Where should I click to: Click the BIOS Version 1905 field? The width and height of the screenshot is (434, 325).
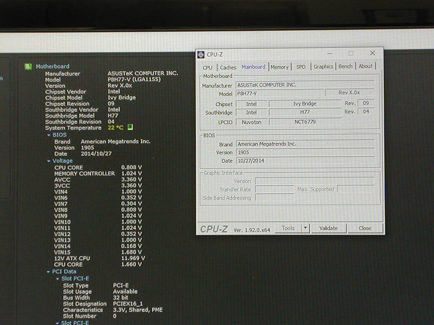coord(305,152)
